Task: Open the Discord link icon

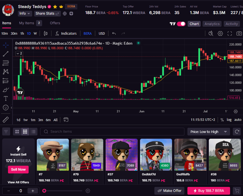Action: point(71,13)
